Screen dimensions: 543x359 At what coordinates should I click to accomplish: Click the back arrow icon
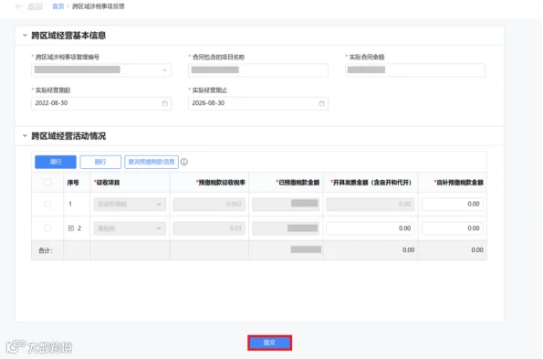tap(19, 6)
